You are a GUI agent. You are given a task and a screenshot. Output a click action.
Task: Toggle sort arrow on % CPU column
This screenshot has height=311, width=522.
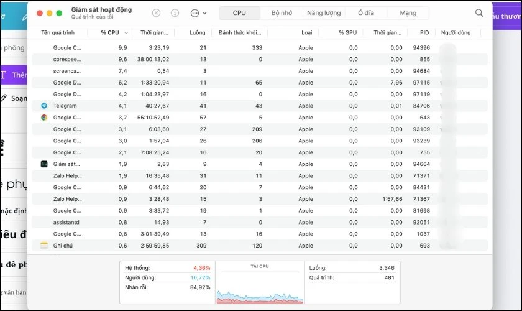coord(126,33)
